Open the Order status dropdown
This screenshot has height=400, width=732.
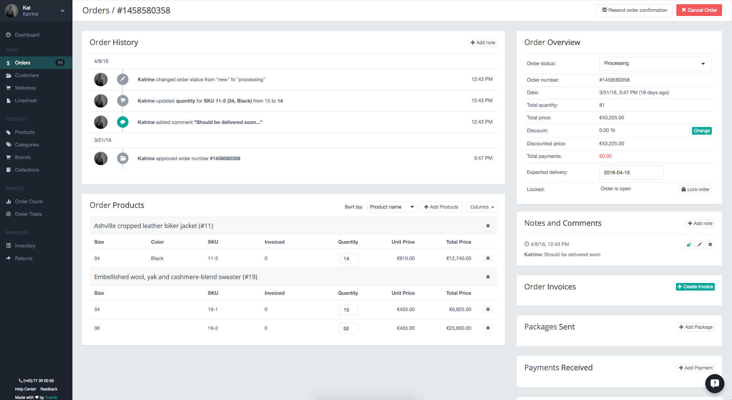click(x=655, y=64)
